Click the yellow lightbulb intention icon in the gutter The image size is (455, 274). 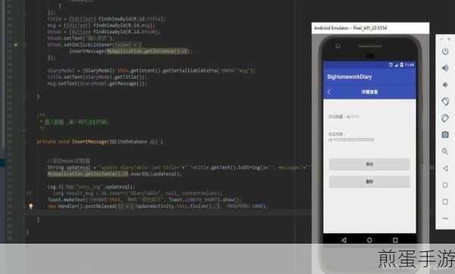[x=31, y=206]
